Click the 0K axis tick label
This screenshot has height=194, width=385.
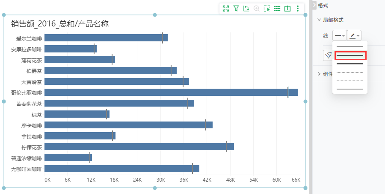click(x=47, y=180)
